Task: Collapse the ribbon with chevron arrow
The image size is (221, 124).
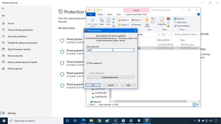Action: [195, 14]
